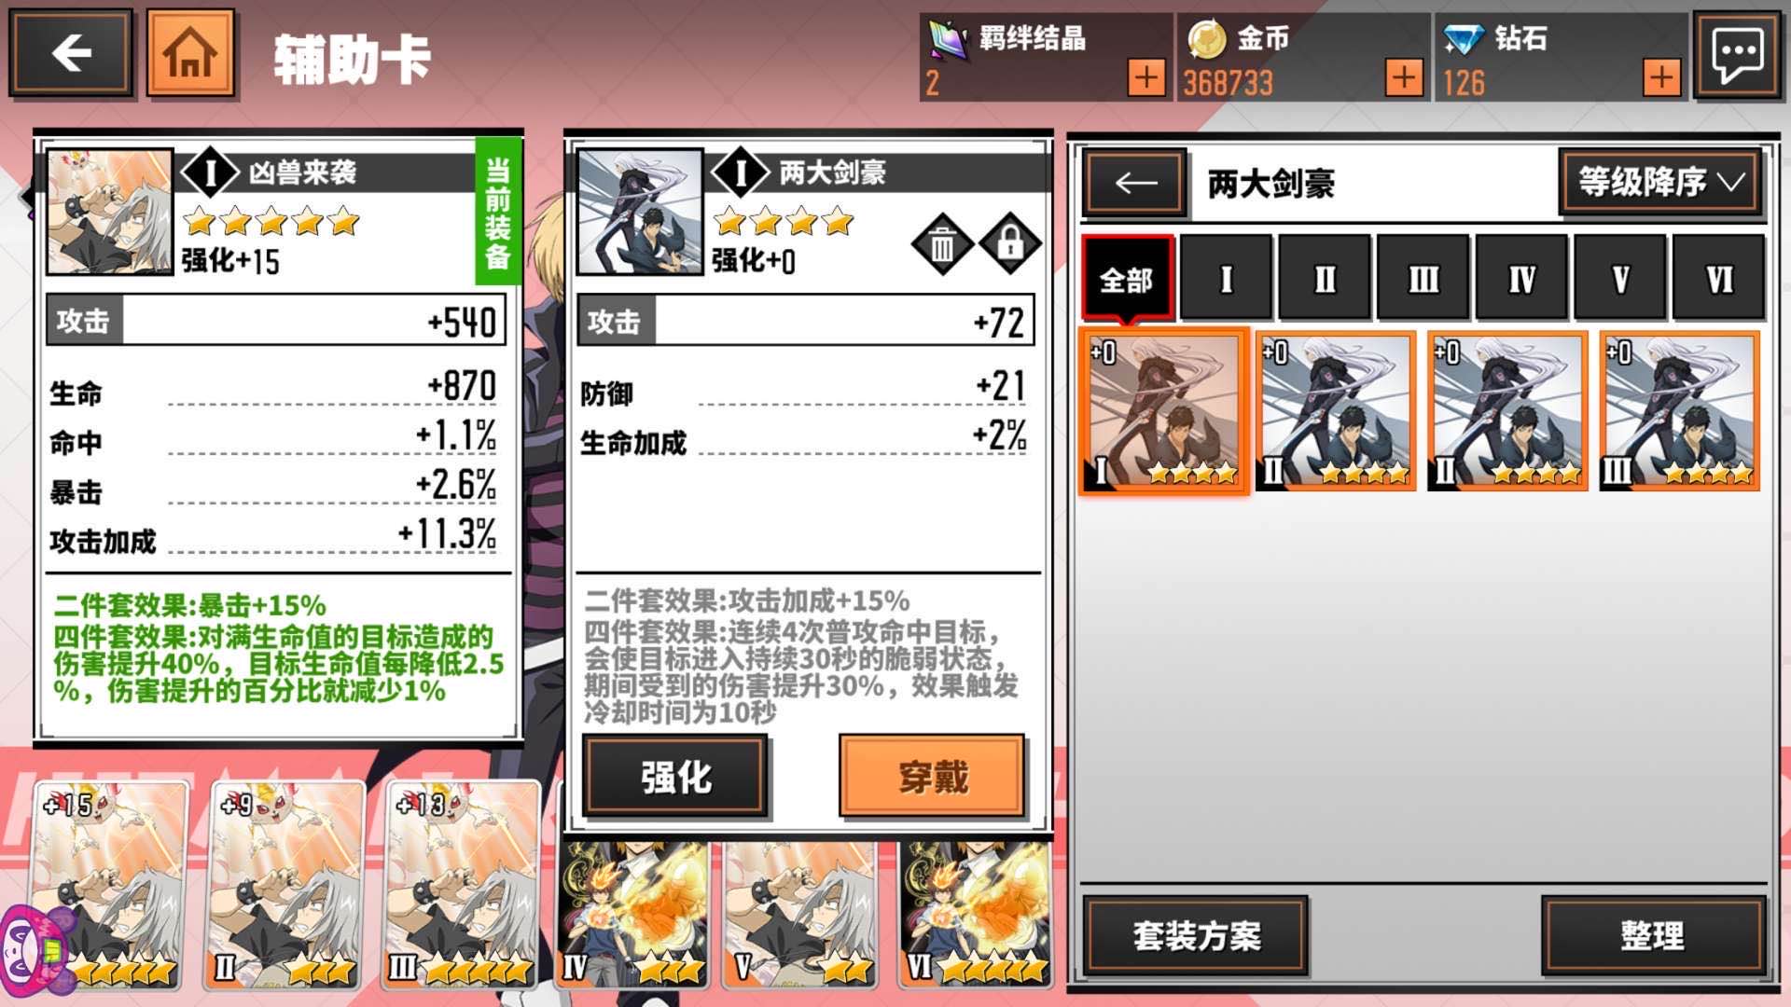The image size is (1791, 1007).
Task: Filter by slot III tab
Action: coord(1423,279)
